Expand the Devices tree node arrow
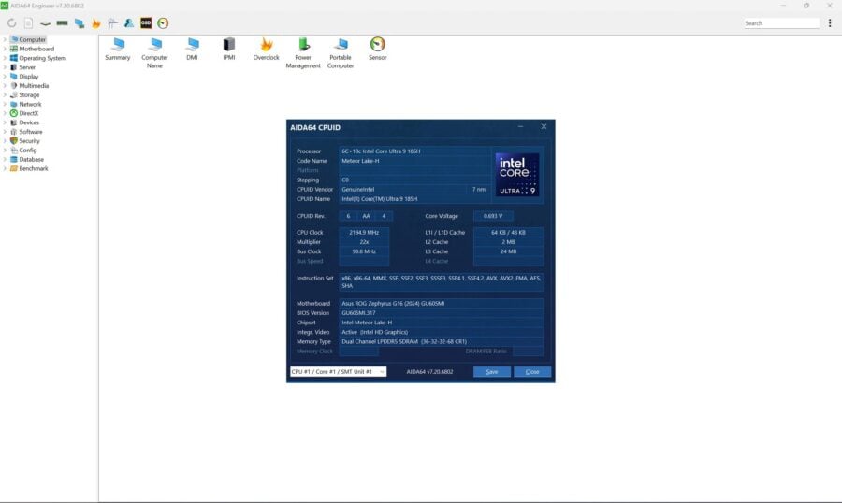This screenshot has height=503, width=842. (5, 122)
